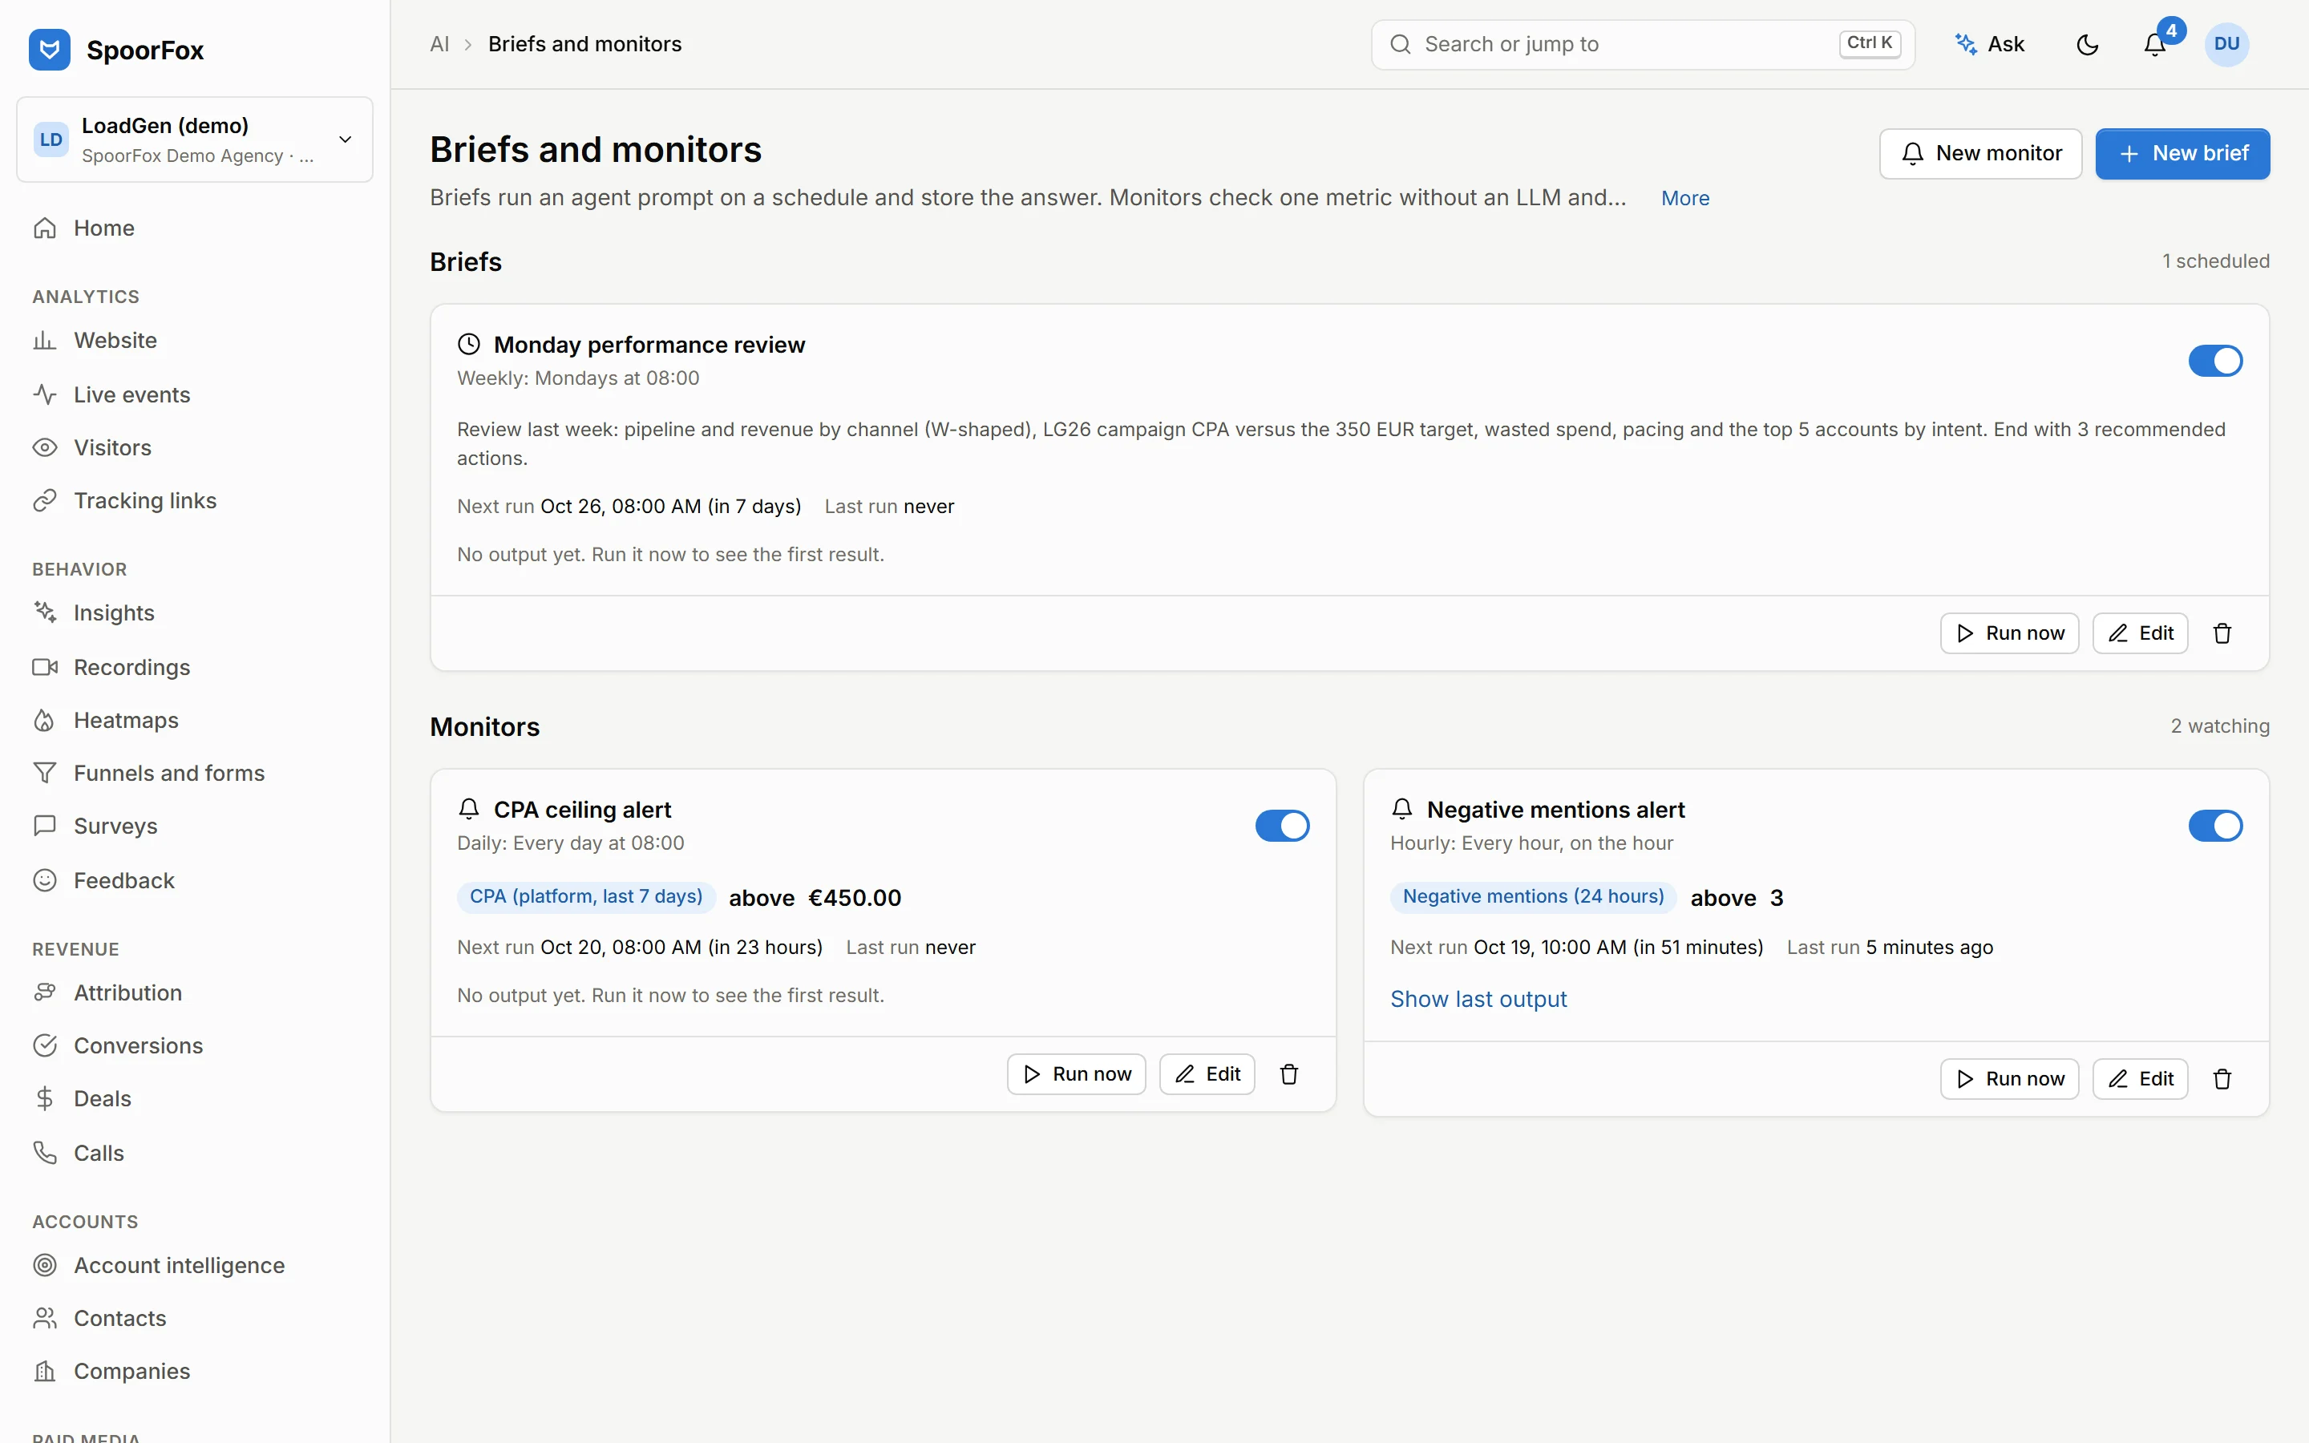
Task: Open Live events in sidebar
Action: [195, 394]
